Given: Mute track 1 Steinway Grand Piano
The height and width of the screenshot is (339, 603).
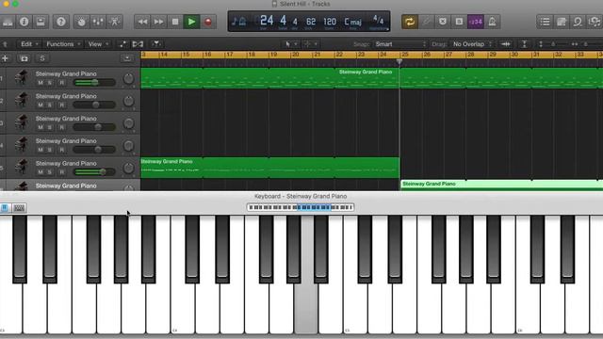Looking at the screenshot, I should pyautogui.click(x=41, y=83).
